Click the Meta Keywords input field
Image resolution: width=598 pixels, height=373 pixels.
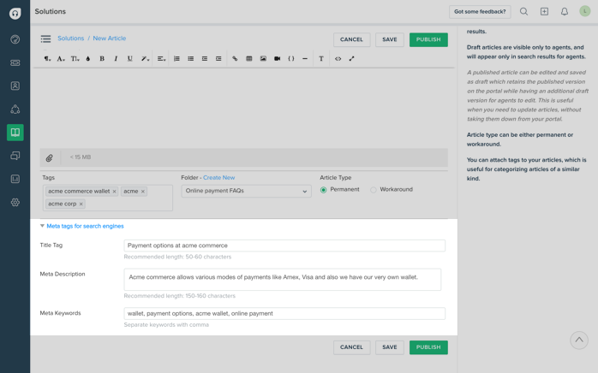(x=284, y=314)
